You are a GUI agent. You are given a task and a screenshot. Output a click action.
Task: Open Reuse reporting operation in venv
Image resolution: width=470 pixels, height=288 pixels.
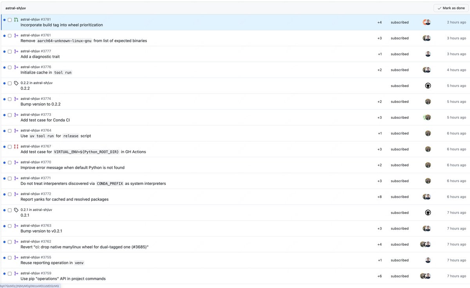coord(52,263)
